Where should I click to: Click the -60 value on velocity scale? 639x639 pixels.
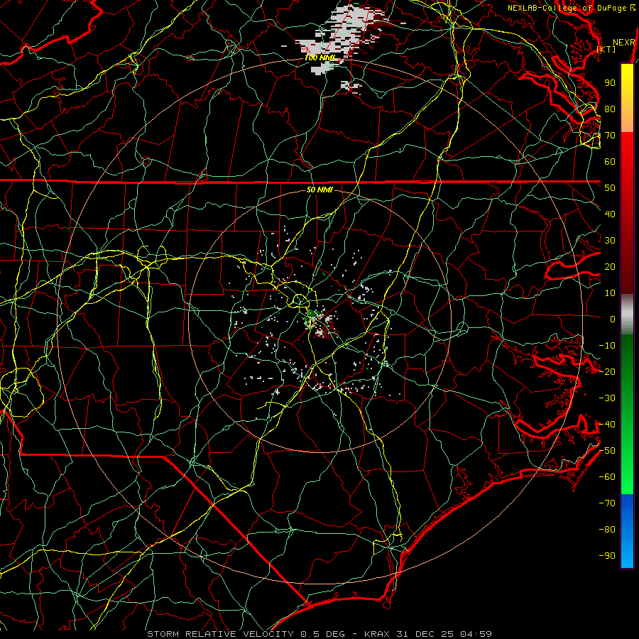coord(607,477)
